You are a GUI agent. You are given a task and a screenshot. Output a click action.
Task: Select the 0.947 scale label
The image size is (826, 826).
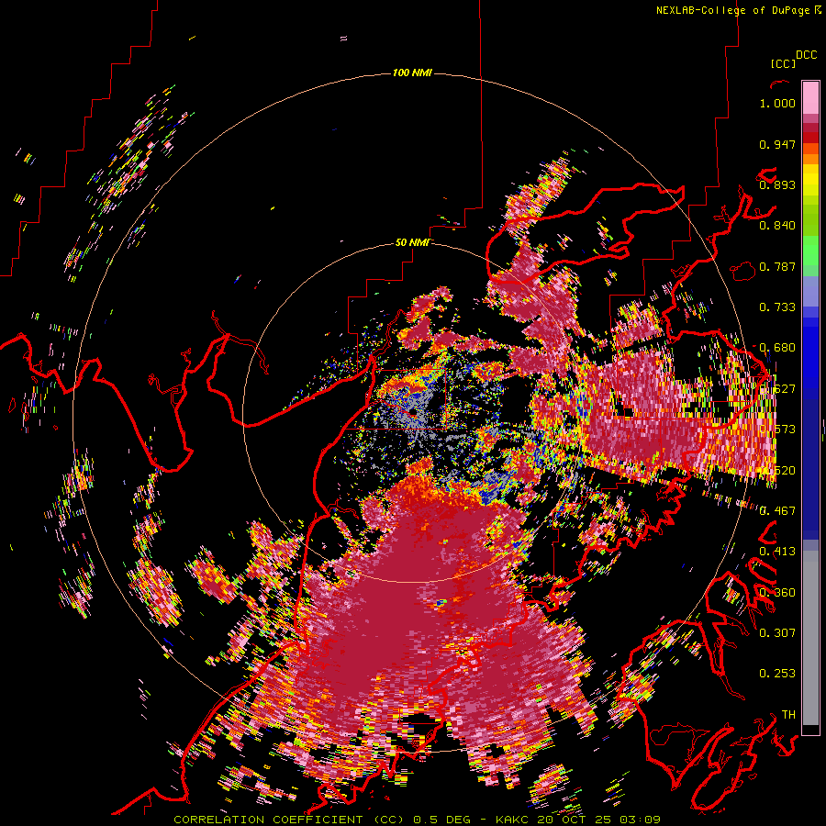coord(777,144)
